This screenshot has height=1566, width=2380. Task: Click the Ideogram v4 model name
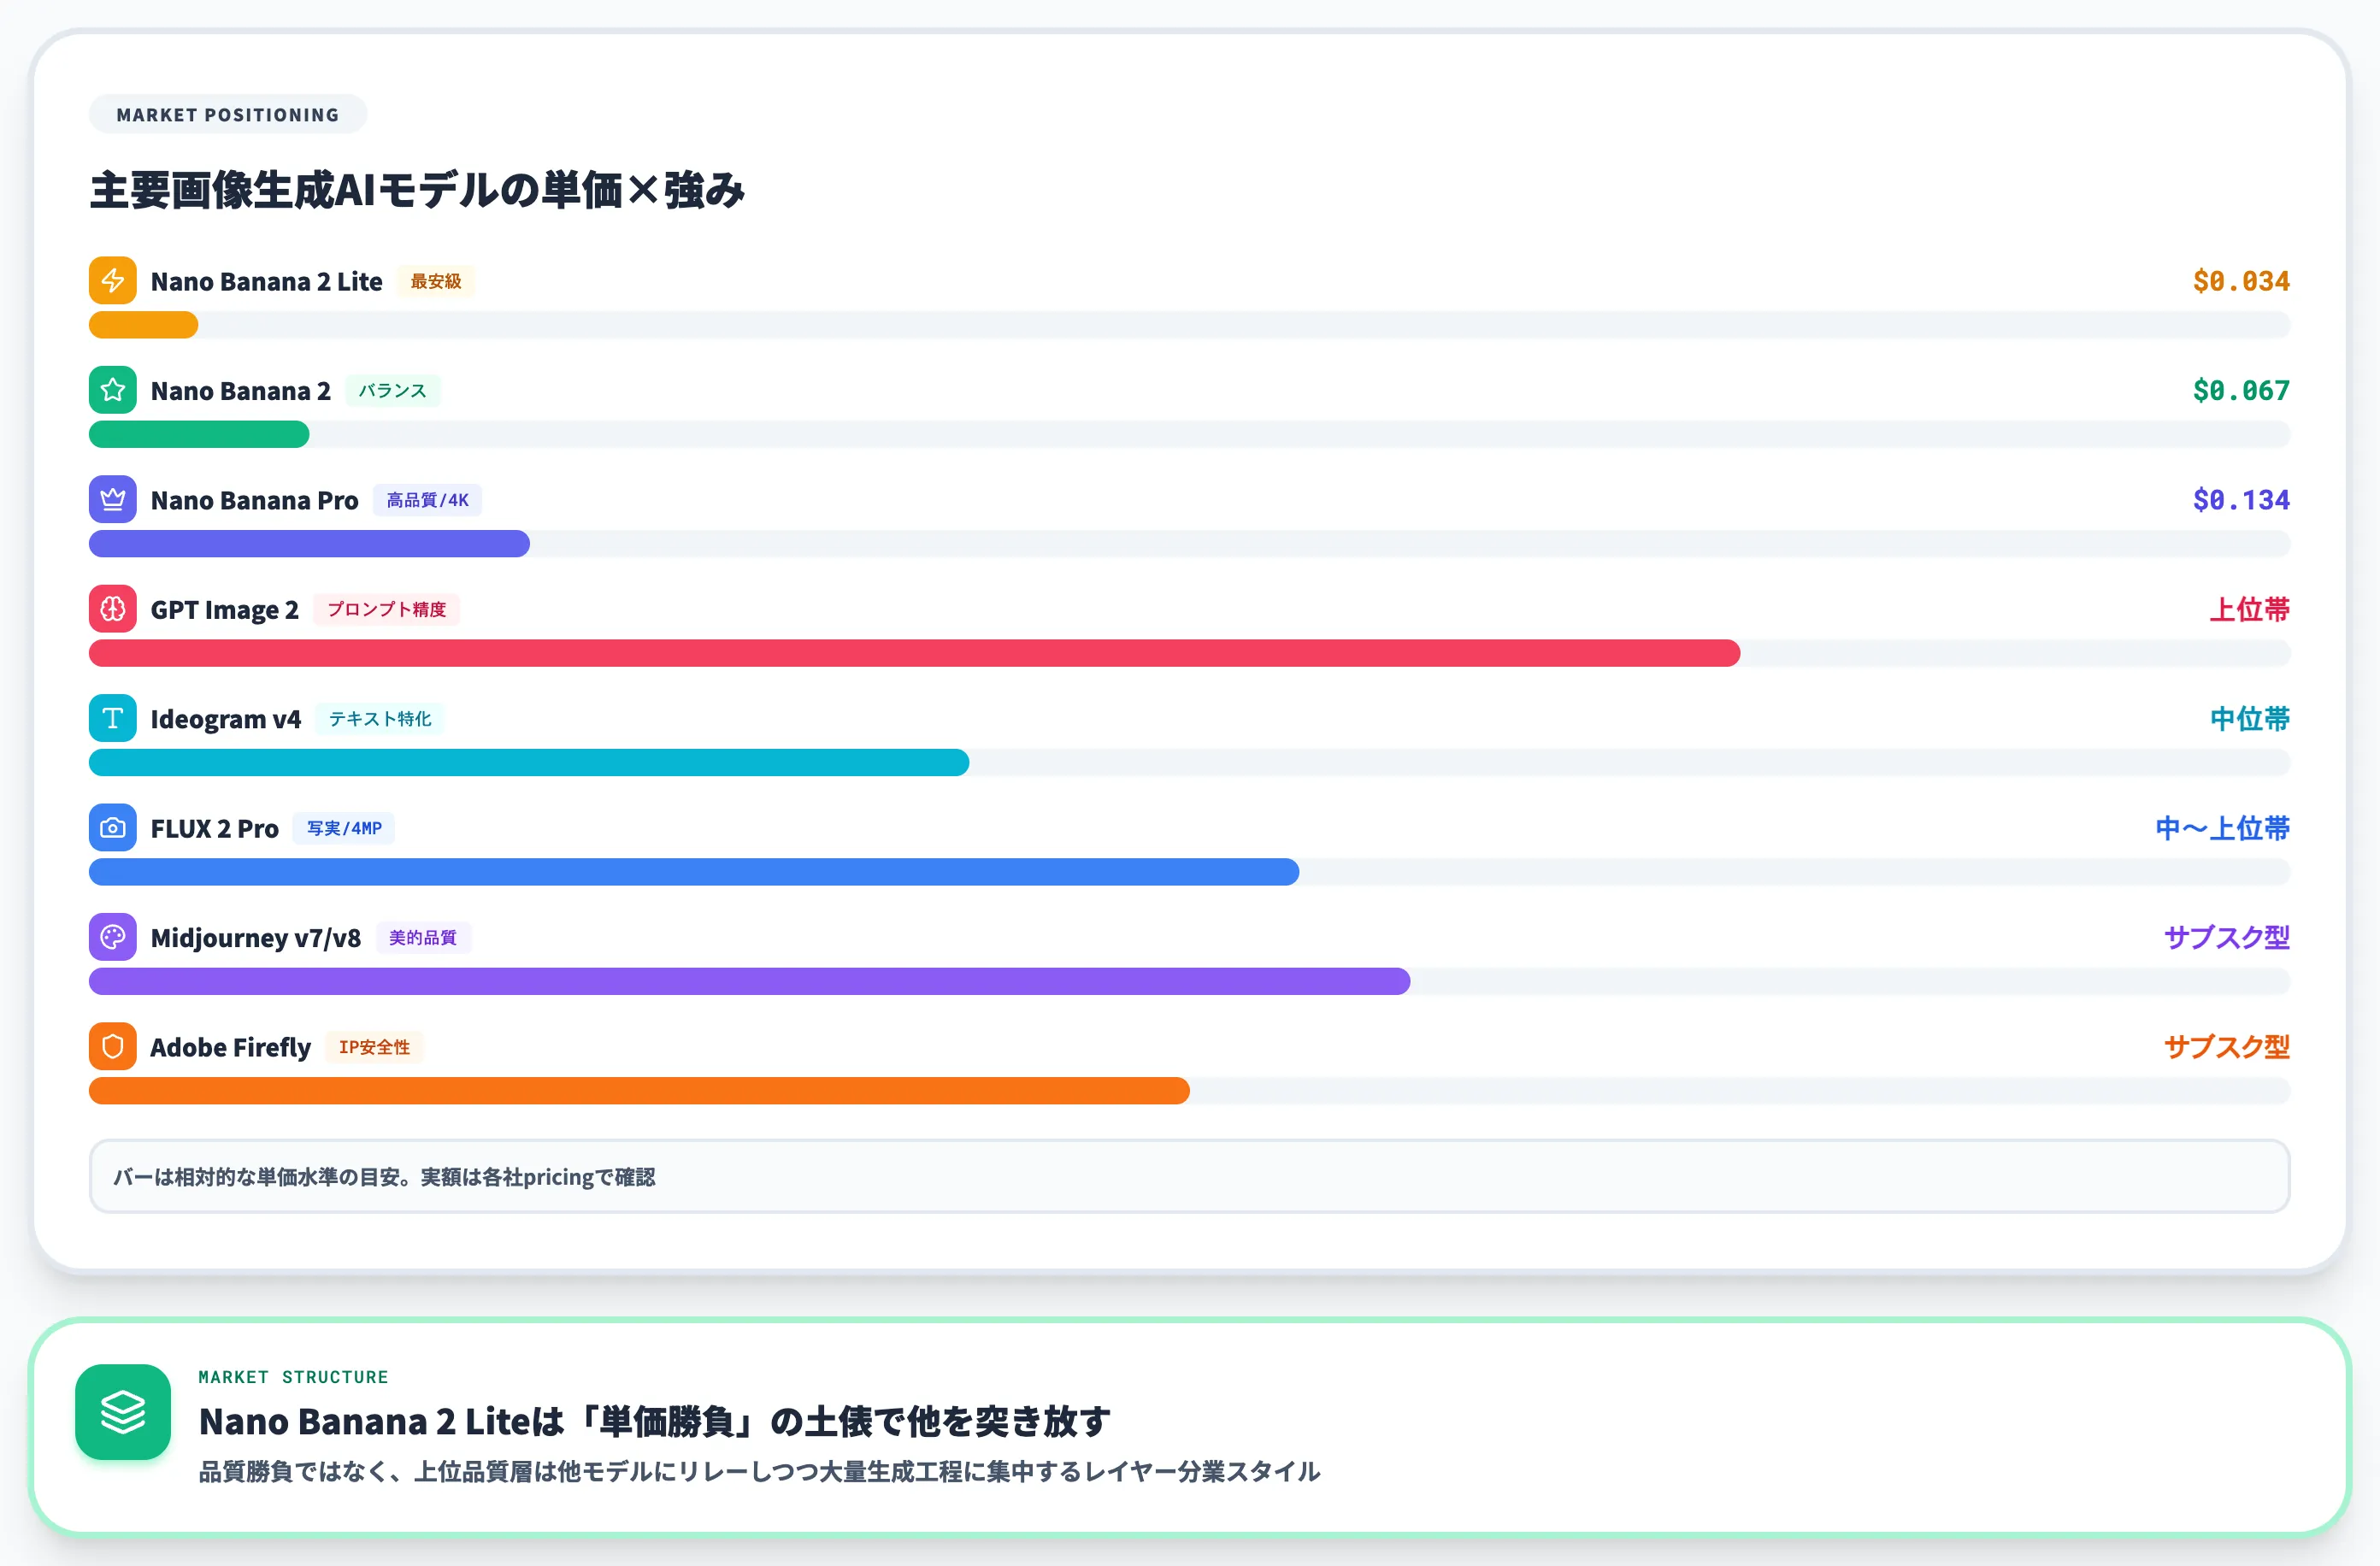coord(226,720)
